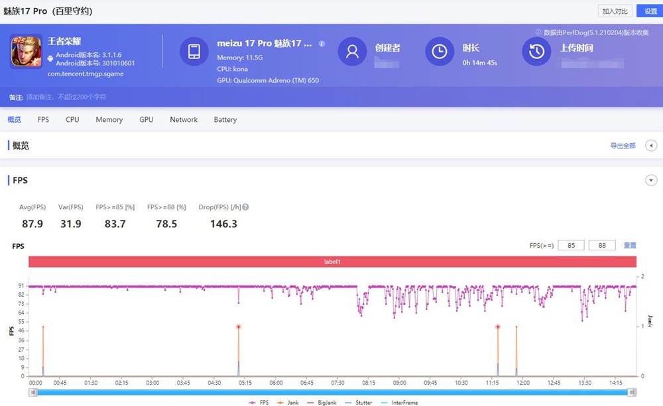This screenshot has height=406, width=663.
Task: Click the GPU: Qualcomm Adreno (TM) 650 text
Action: (268, 80)
